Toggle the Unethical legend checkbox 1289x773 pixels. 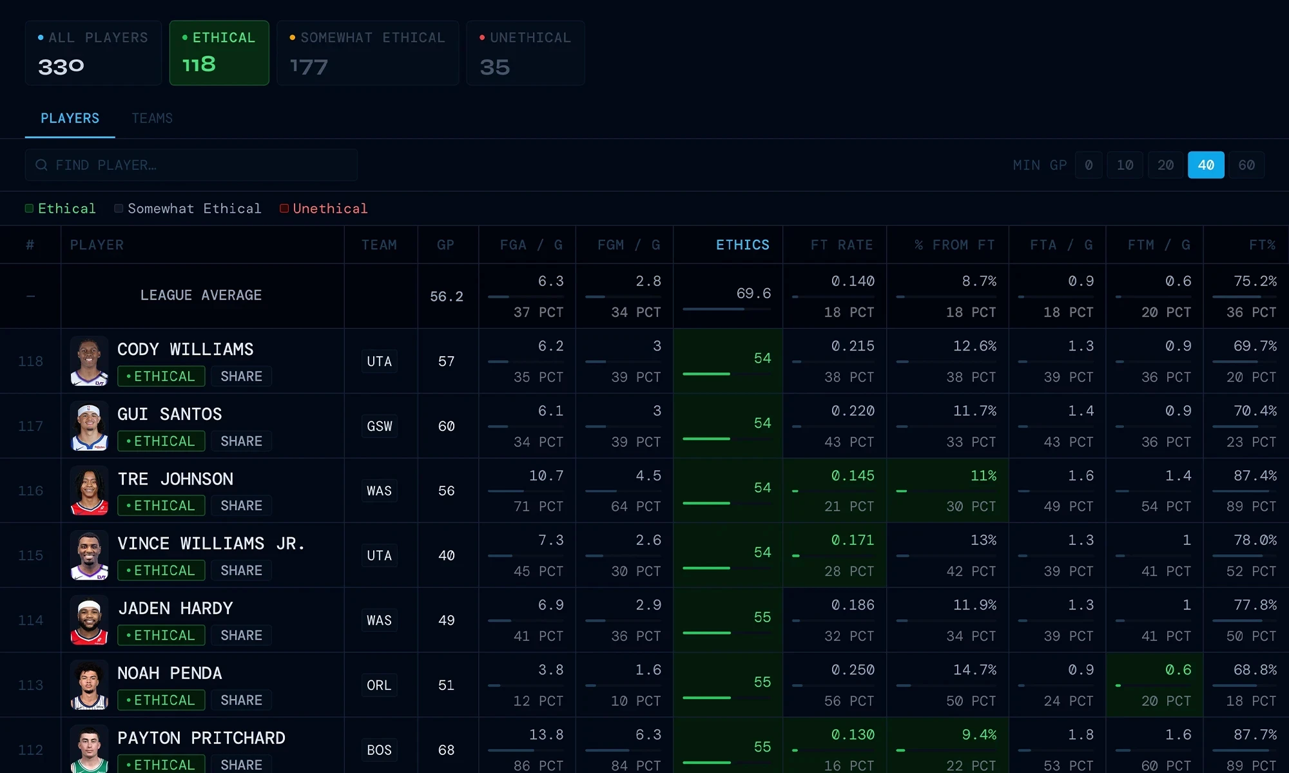click(x=284, y=209)
